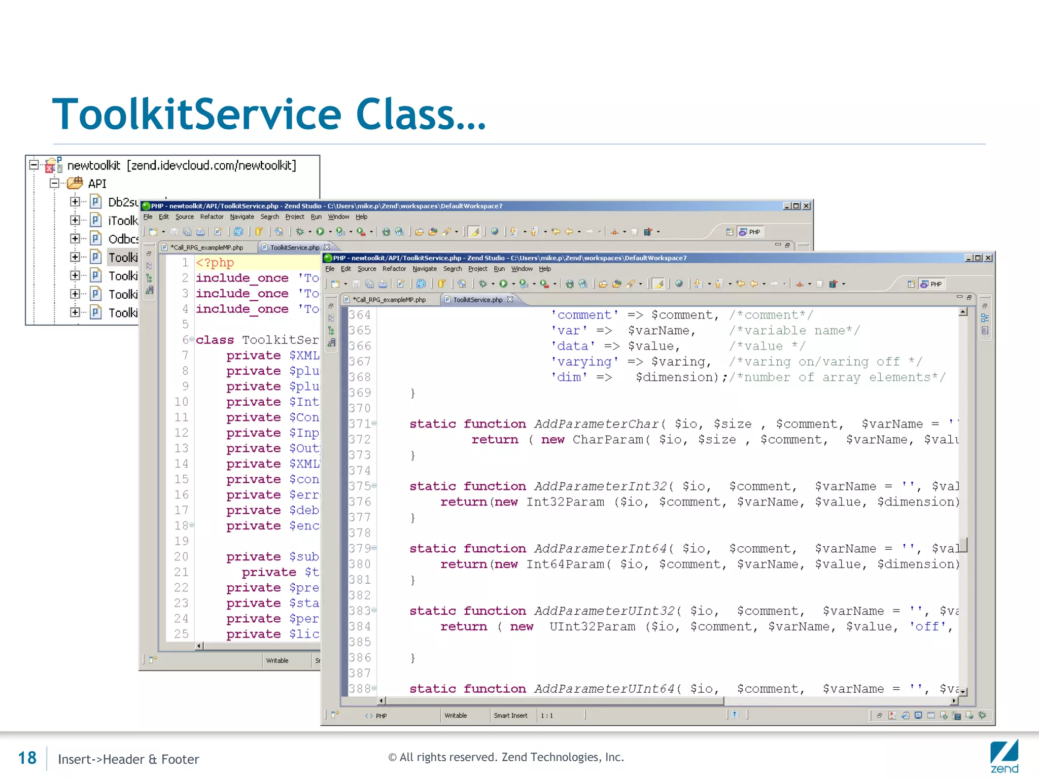Collapse AddParameterInt64 function at line 379
This screenshot has height=779, width=1039.
click(374, 548)
